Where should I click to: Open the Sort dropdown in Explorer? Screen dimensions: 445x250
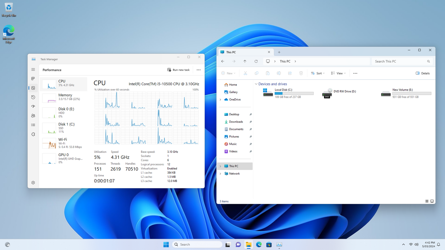click(318, 73)
